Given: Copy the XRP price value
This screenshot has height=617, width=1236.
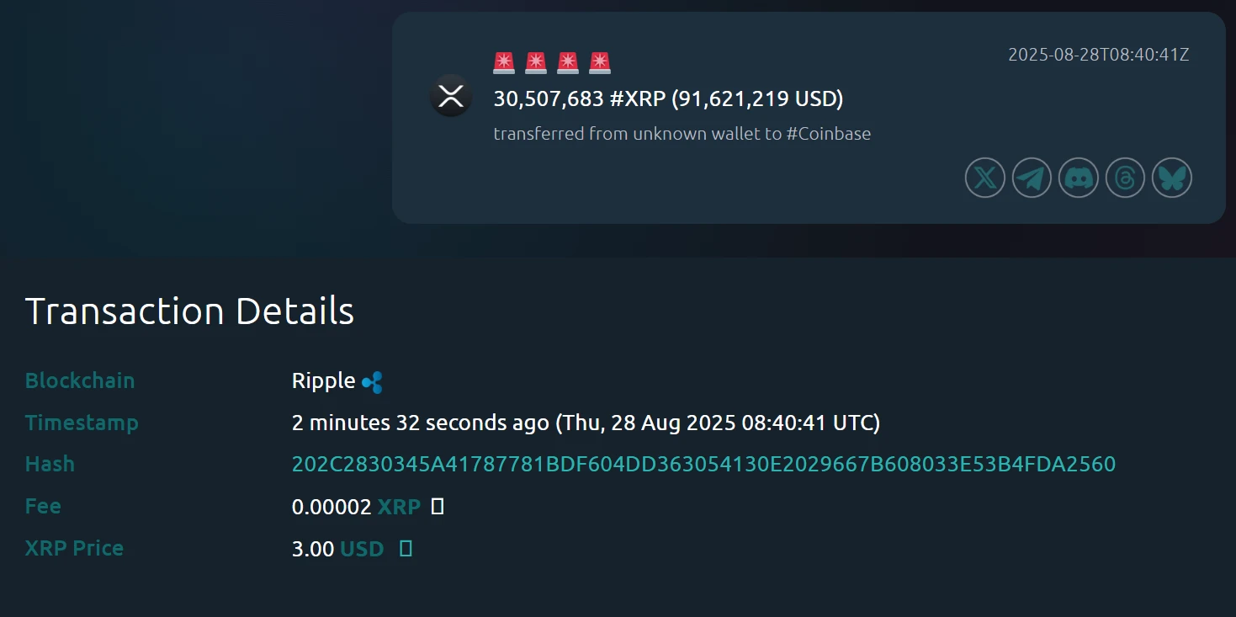Looking at the screenshot, I should pyautogui.click(x=406, y=548).
